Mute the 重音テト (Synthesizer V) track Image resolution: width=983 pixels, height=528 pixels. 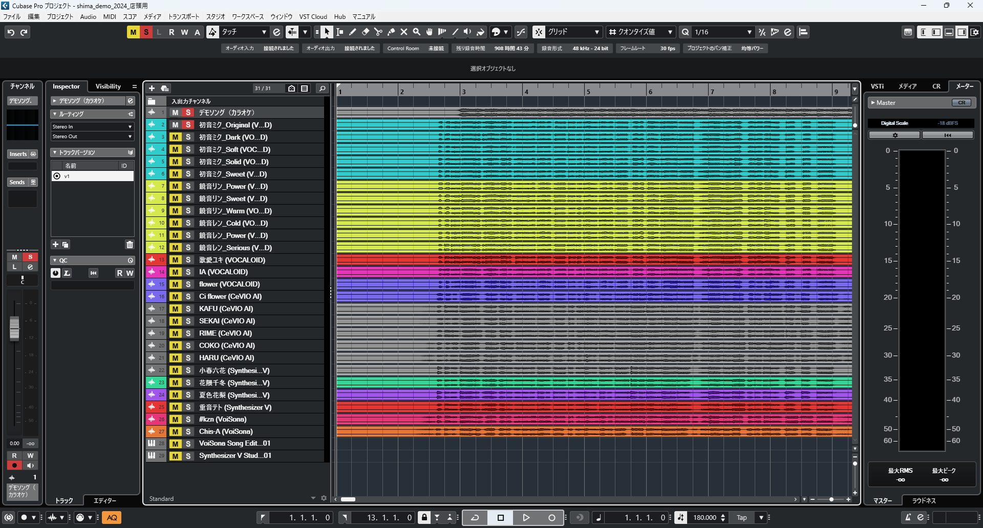tap(175, 407)
